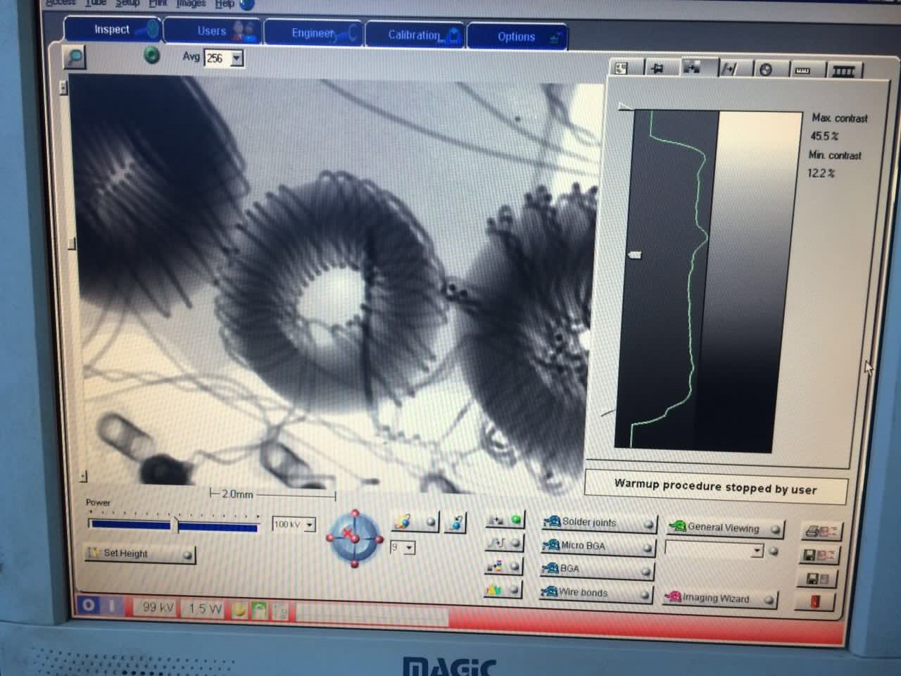Open the Engineer tab
Screen dimensions: 901x676
[313, 33]
